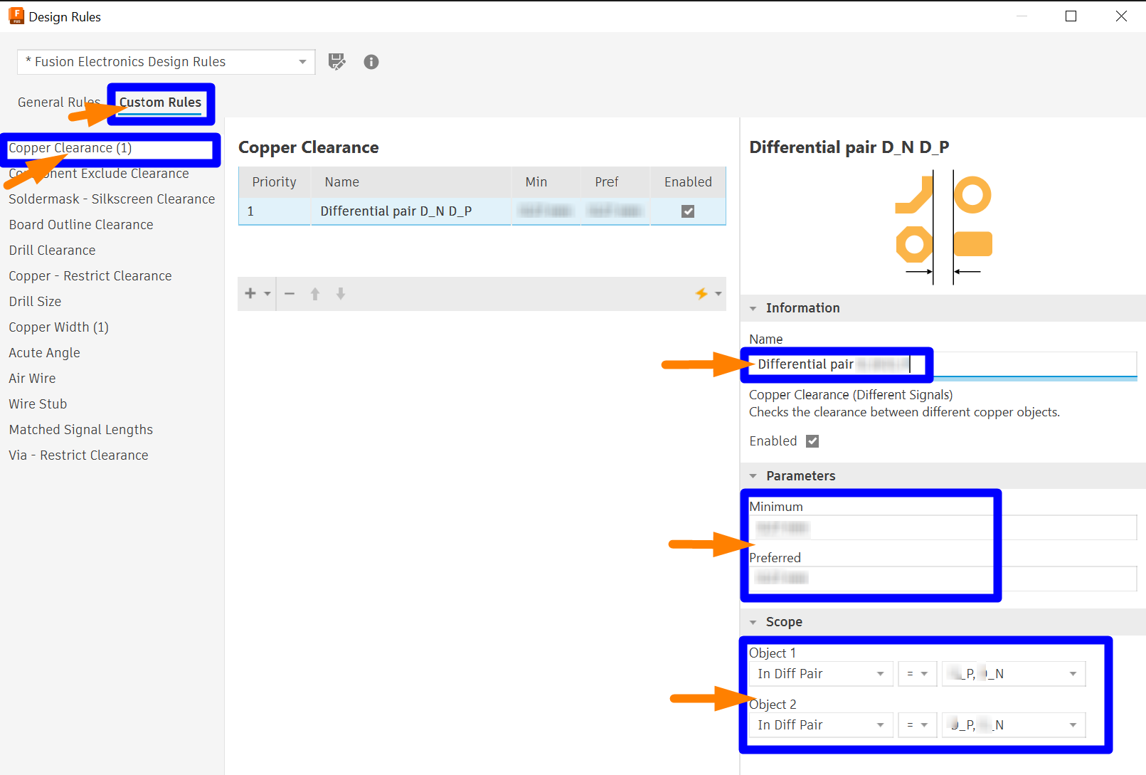
Task: Switch to the Custom Rules tab
Action: coord(159,102)
